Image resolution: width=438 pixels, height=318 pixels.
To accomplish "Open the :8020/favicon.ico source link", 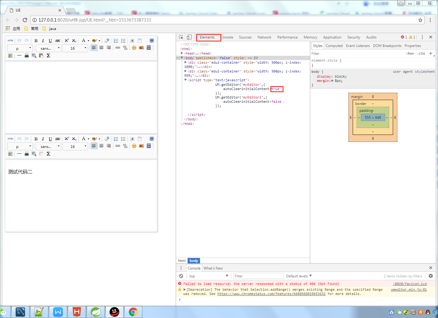I will [410, 284].
